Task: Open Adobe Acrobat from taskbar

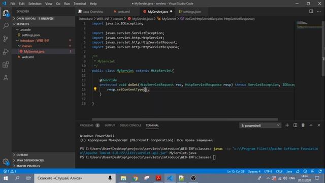Action: pyautogui.click(x=158, y=178)
